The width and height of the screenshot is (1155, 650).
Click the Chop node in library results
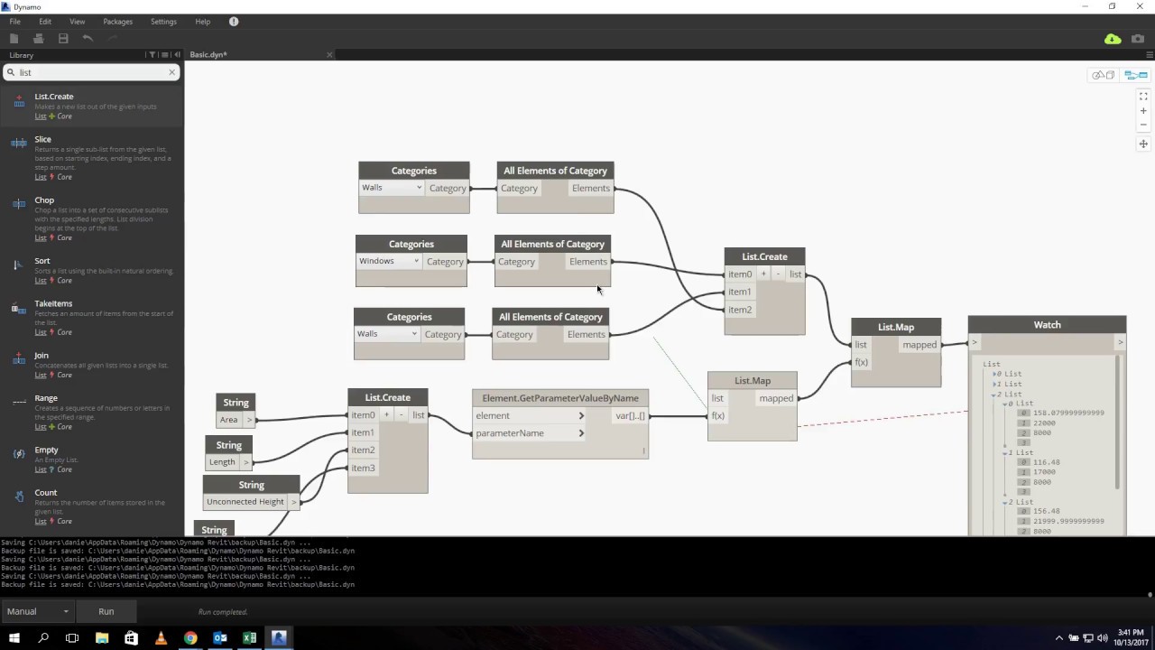92,218
